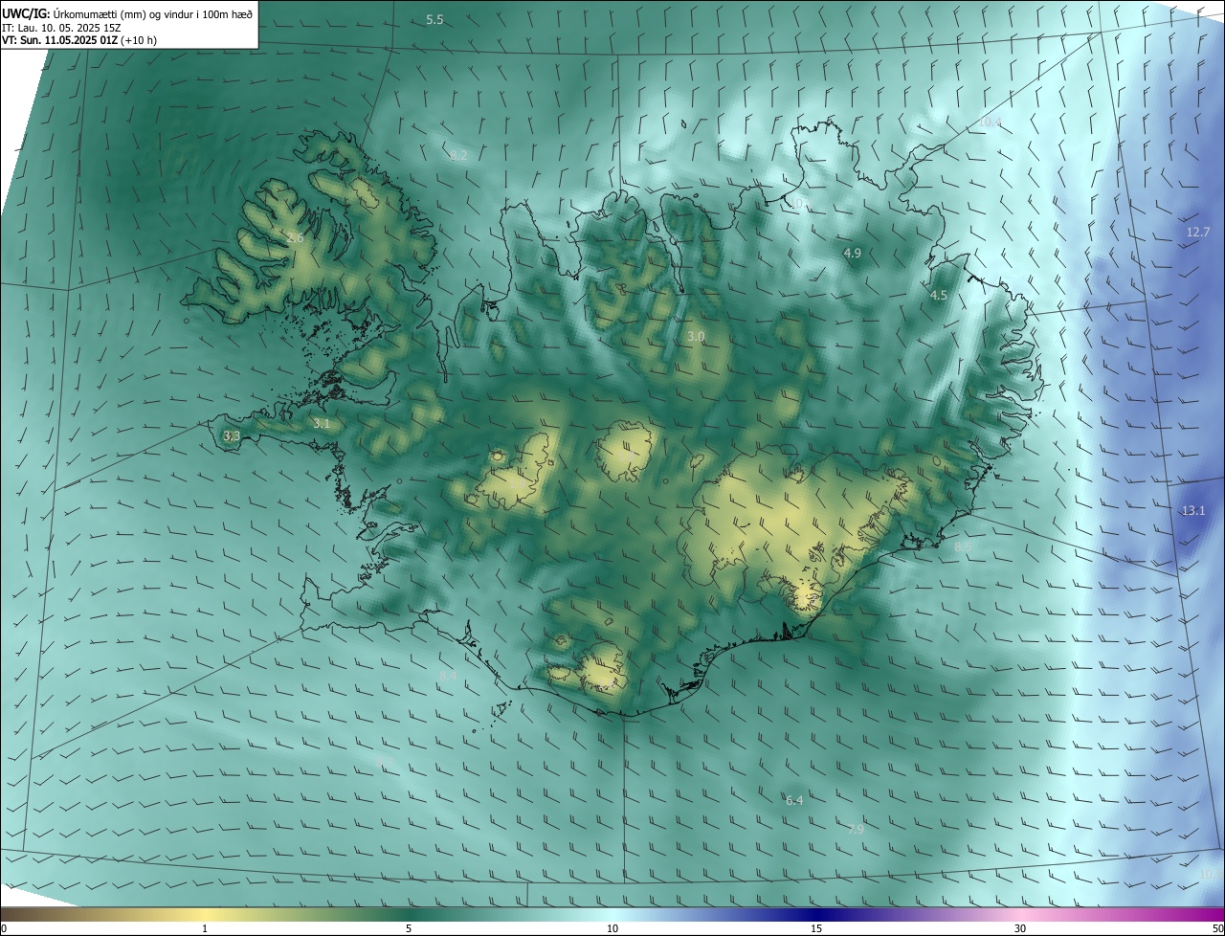
Task: Click the 50 tick label on the colour scale
Action: click(x=1217, y=928)
